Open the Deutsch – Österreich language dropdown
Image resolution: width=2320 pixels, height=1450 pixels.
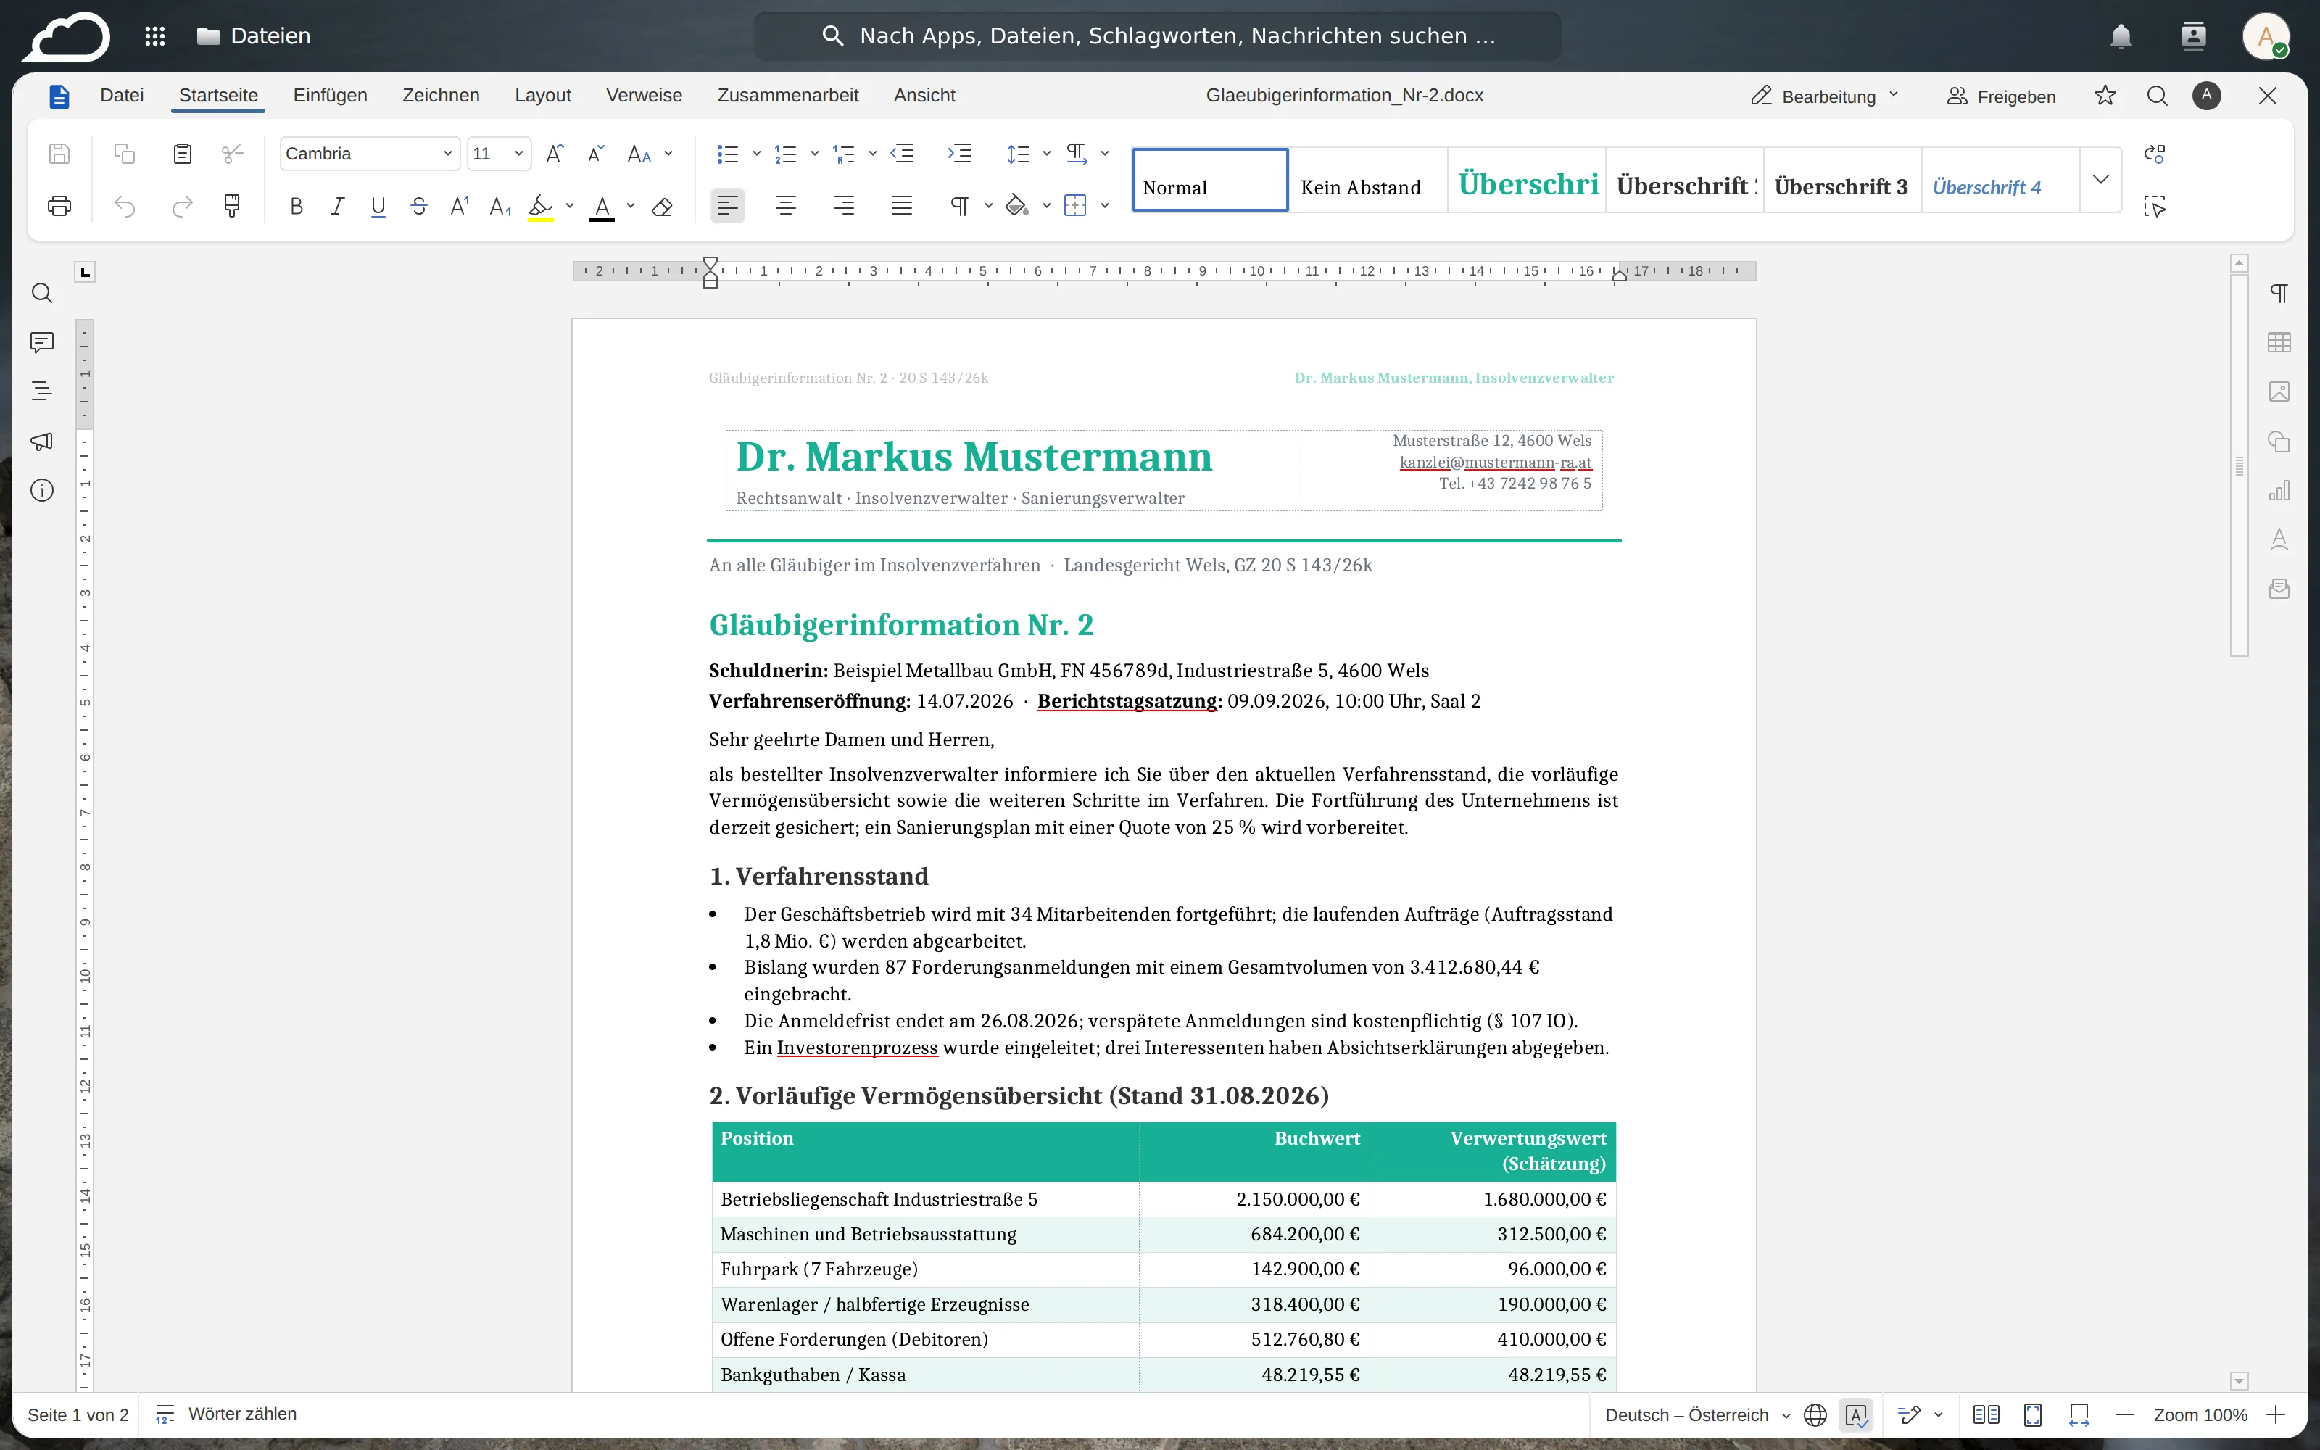tap(1696, 1414)
